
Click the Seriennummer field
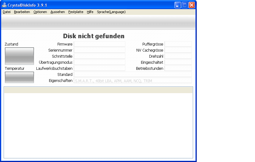100,50
